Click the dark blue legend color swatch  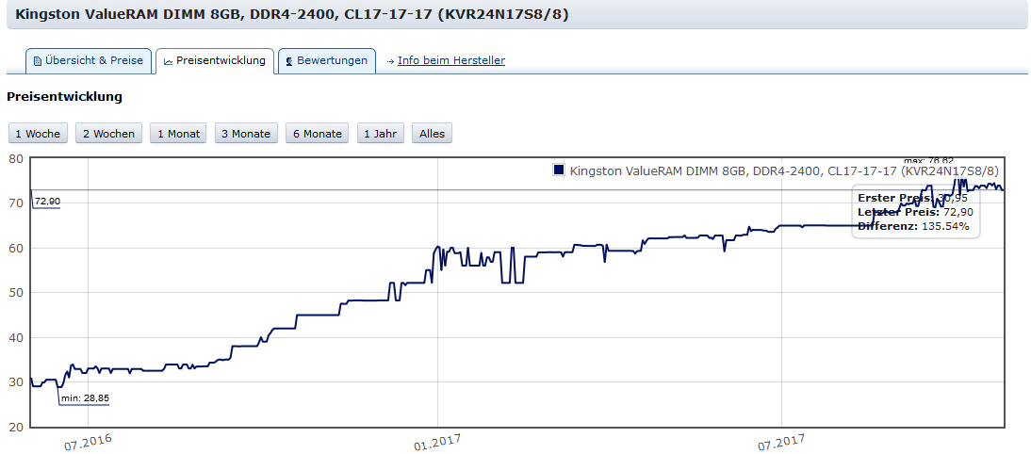click(x=559, y=170)
